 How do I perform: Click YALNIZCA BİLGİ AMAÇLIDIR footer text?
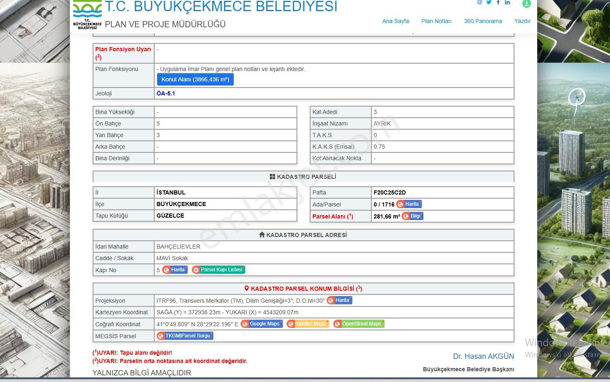tap(142, 373)
